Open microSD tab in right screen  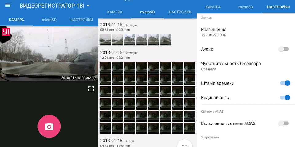[246, 7]
